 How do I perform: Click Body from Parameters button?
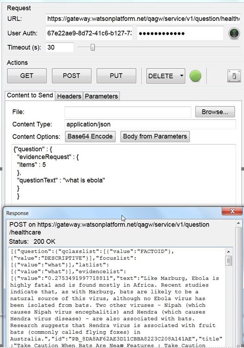[x=155, y=137]
